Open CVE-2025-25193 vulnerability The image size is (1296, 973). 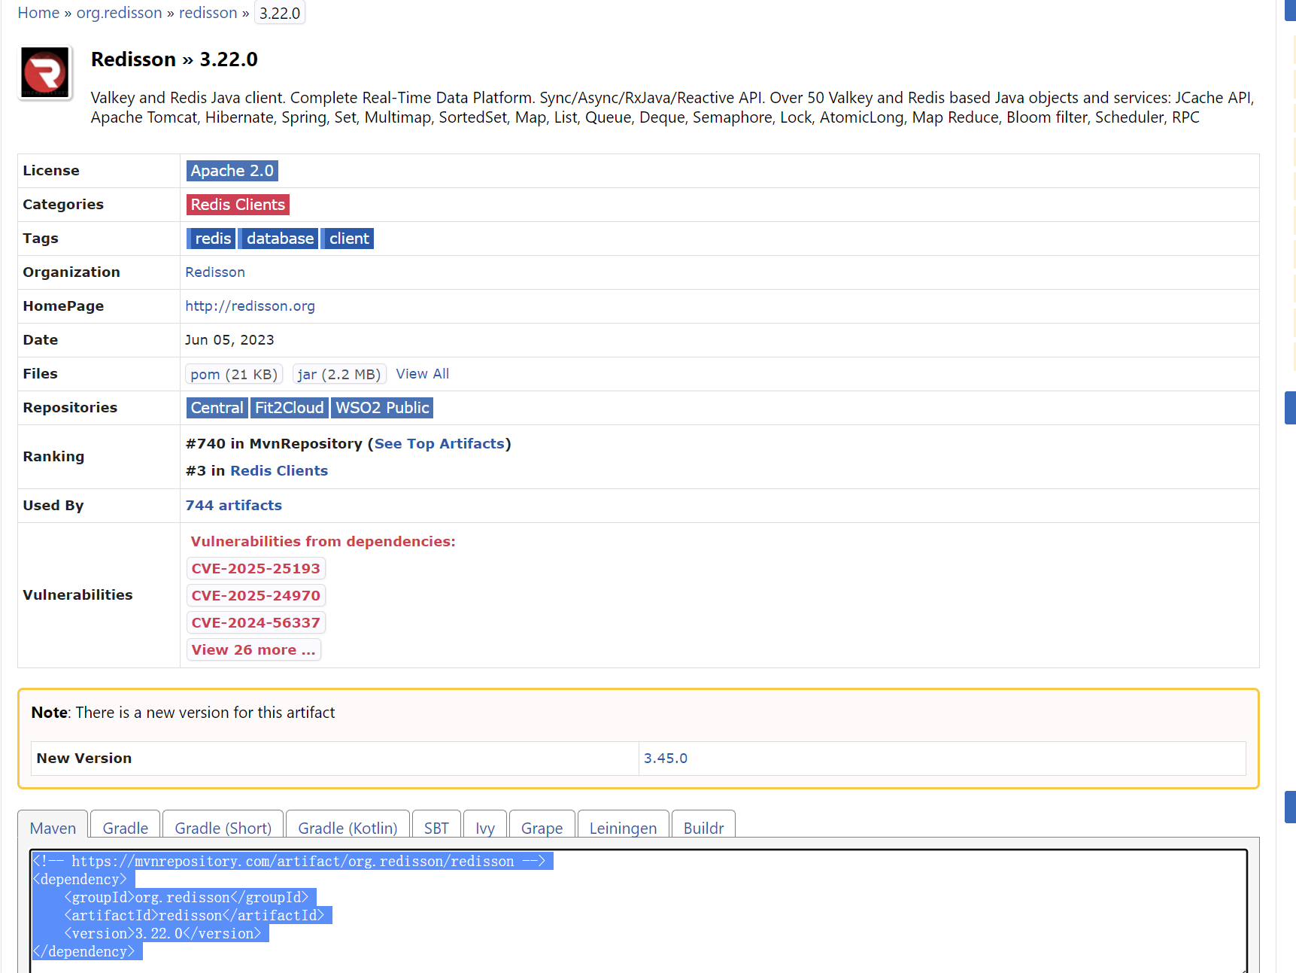point(256,569)
